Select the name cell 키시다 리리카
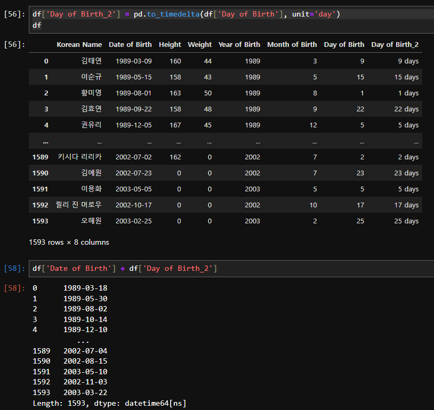This screenshot has height=410, width=434. point(80,157)
